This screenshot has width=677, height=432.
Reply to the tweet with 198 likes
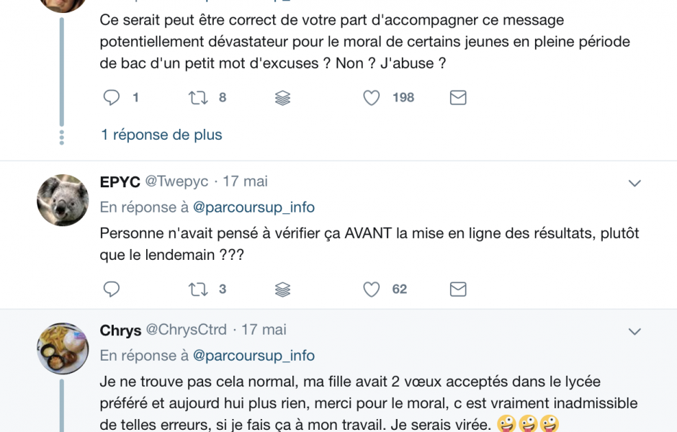112,97
